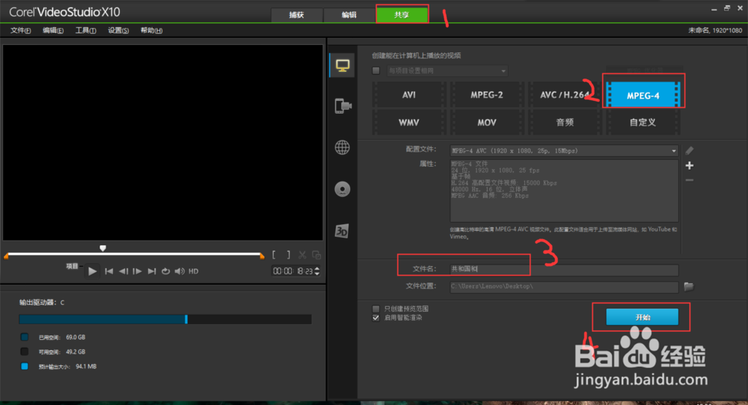Open the Web upload globe icon
748x405 pixels.
tap(342, 148)
